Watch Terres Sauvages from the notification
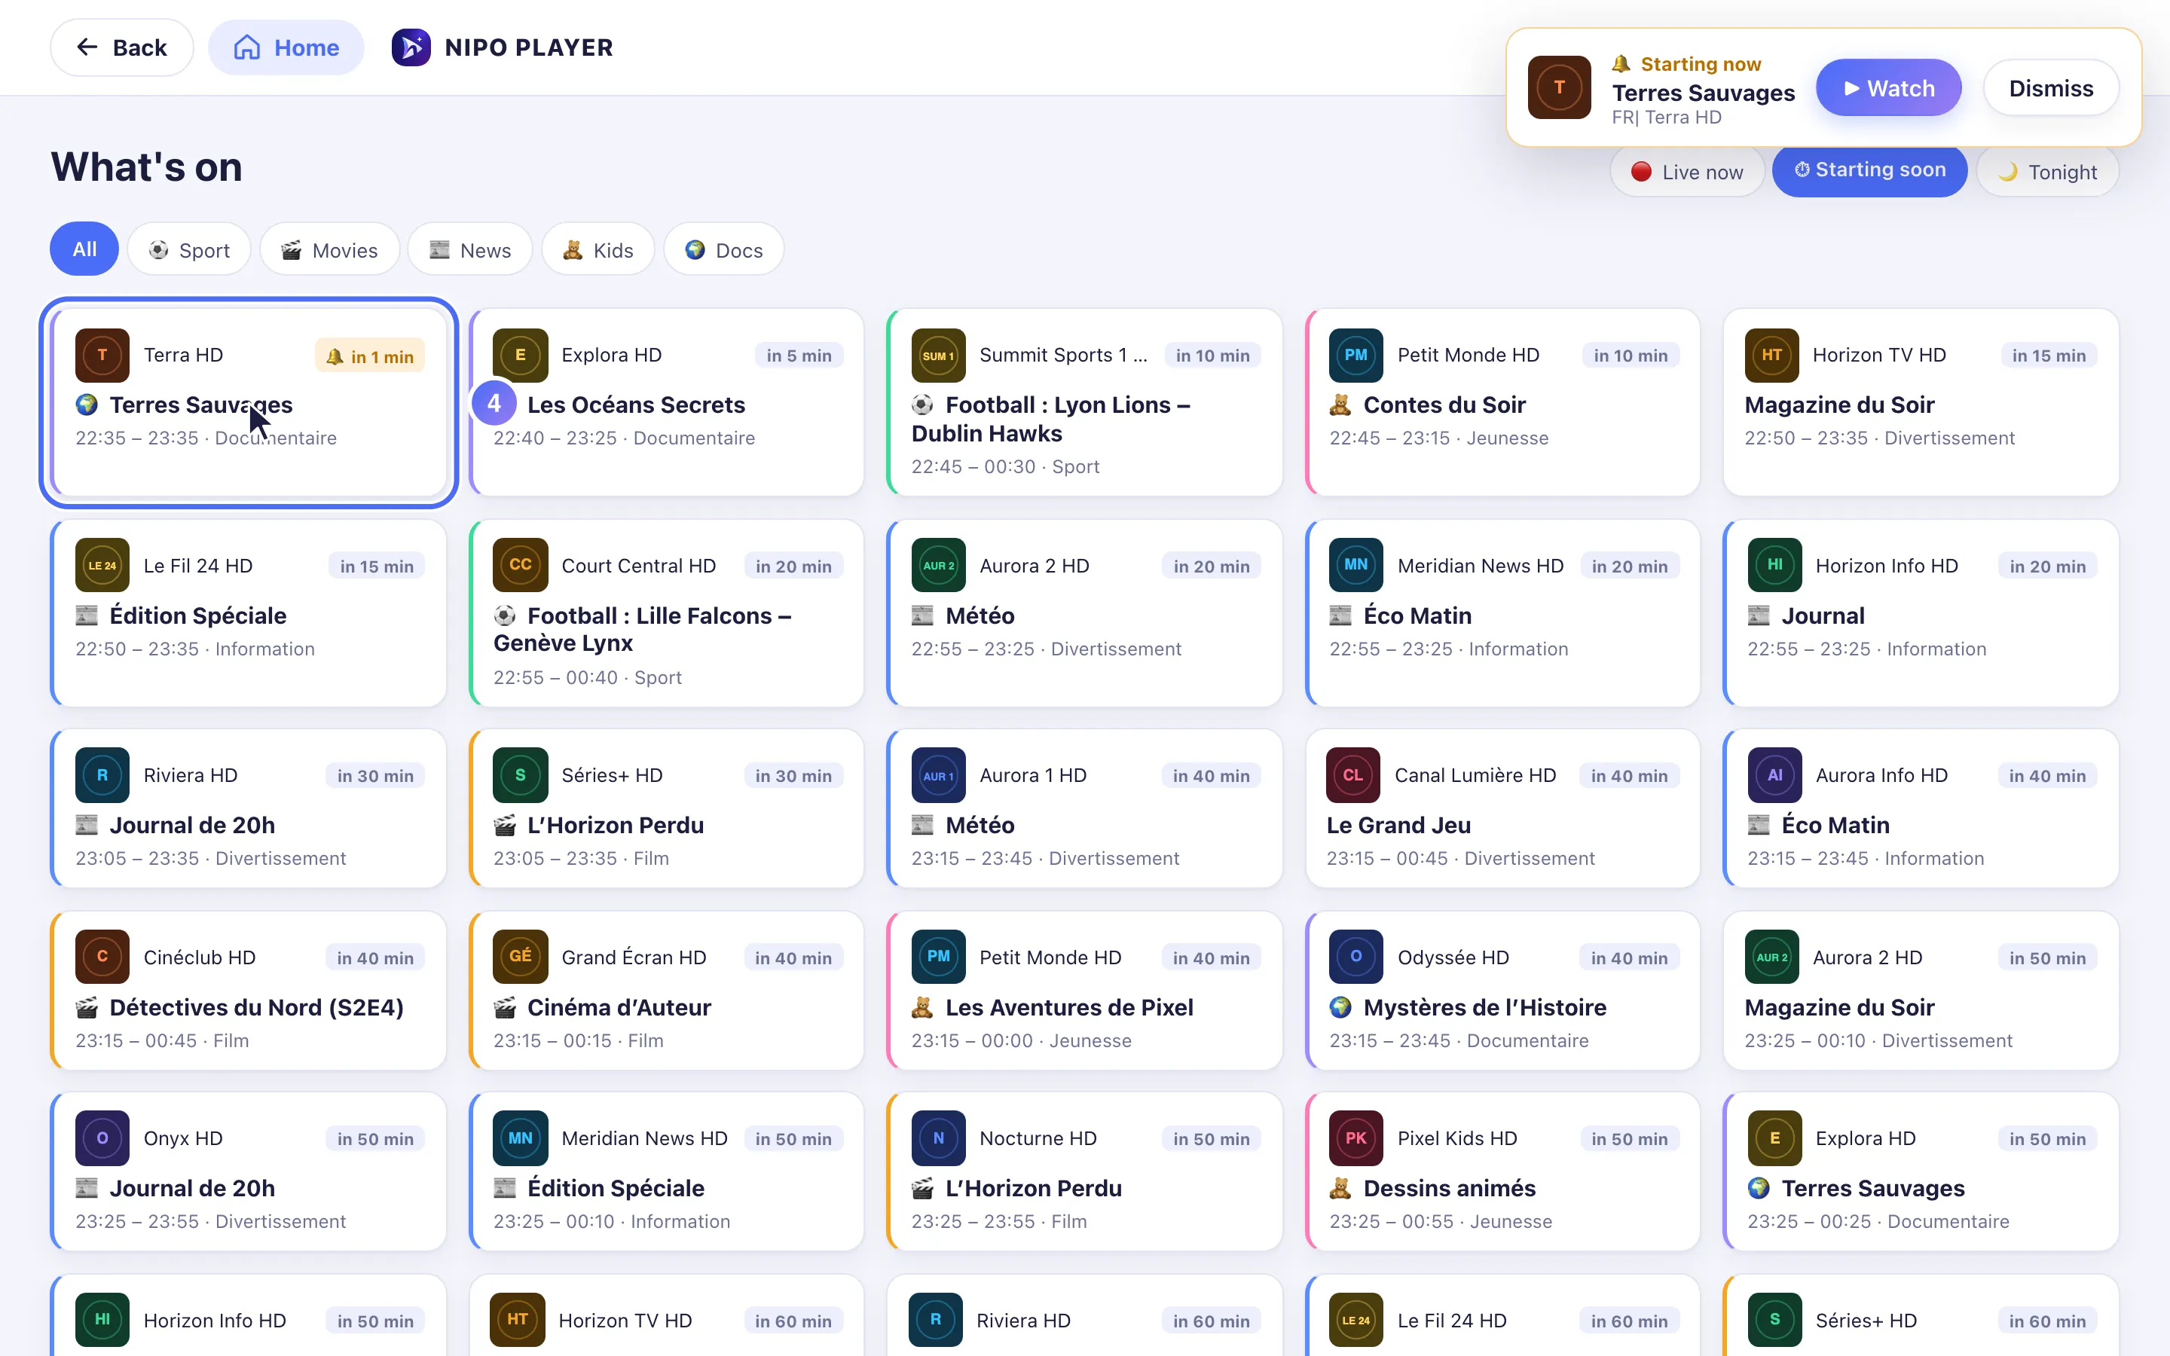 1888,88
